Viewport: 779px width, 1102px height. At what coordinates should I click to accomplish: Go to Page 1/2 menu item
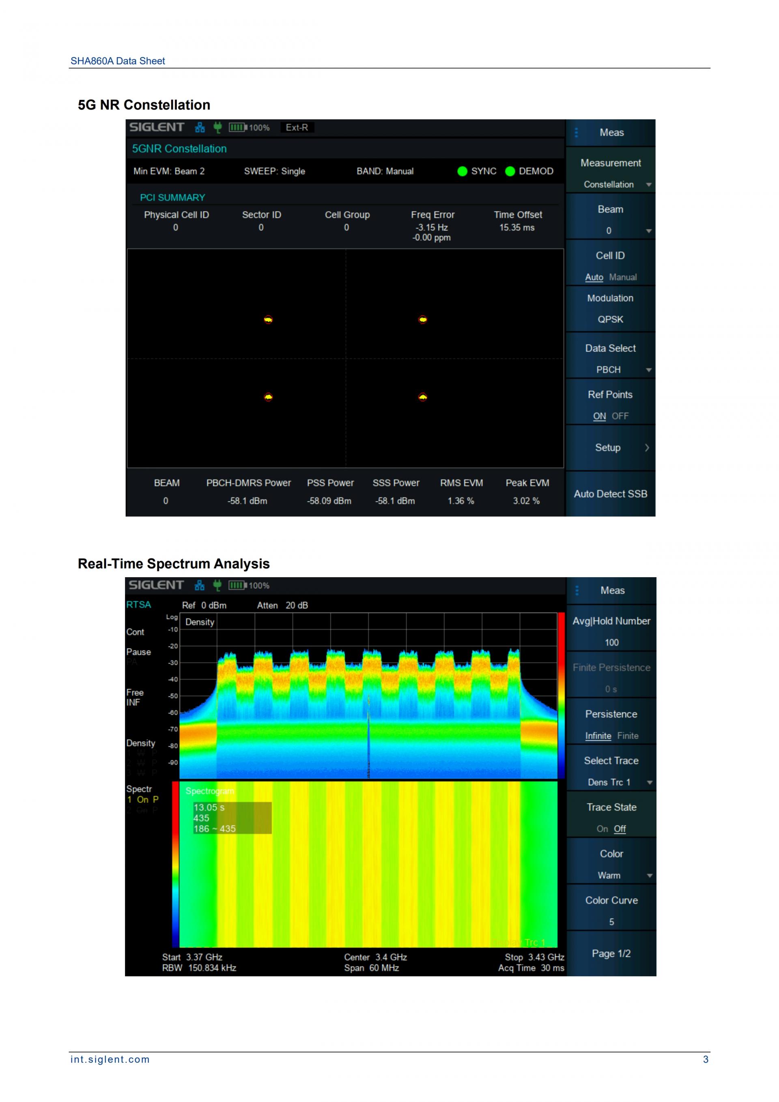tap(611, 954)
